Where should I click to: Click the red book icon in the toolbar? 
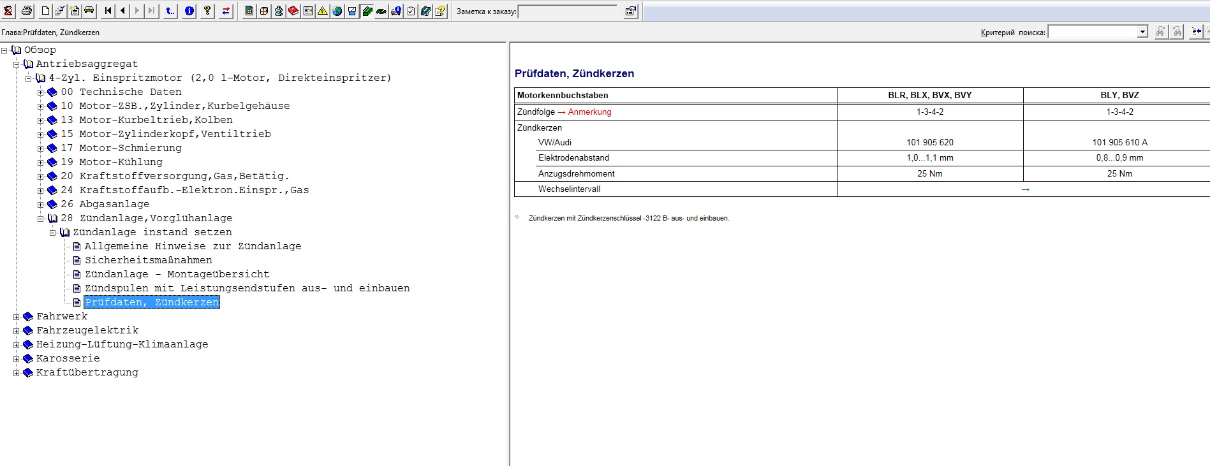(293, 11)
